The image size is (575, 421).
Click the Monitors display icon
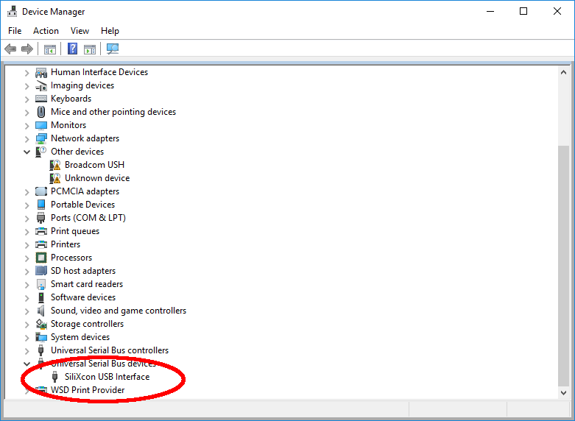(41, 125)
